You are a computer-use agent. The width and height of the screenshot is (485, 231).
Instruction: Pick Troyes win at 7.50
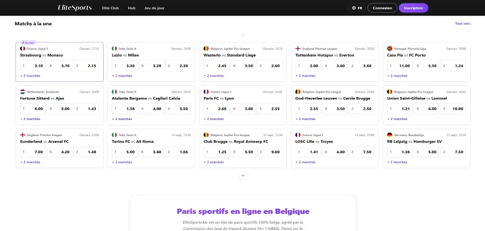[362, 152]
